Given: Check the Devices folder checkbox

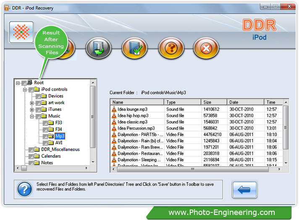Looking at the screenshot, I should click(38, 97).
